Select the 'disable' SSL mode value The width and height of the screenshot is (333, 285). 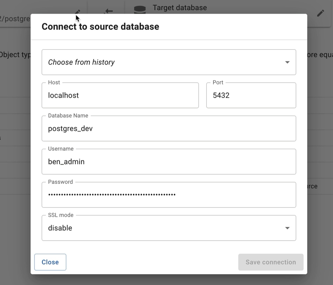(x=60, y=228)
